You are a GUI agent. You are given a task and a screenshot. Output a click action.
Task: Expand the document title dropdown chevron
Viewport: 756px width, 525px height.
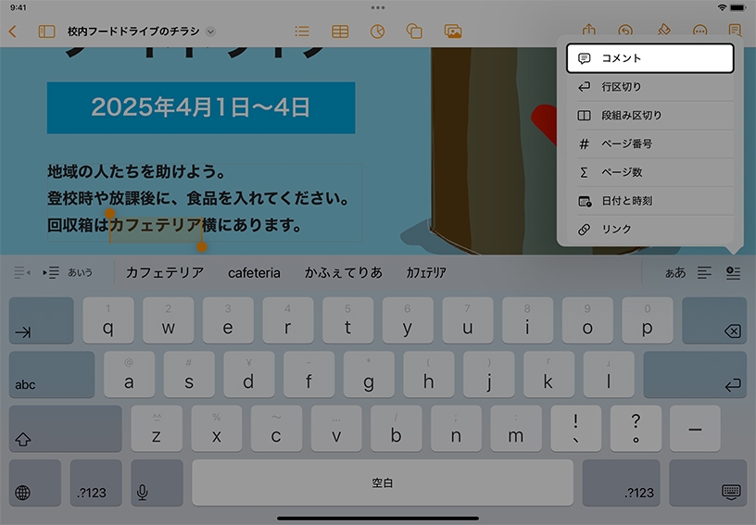(x=210, y=31)
